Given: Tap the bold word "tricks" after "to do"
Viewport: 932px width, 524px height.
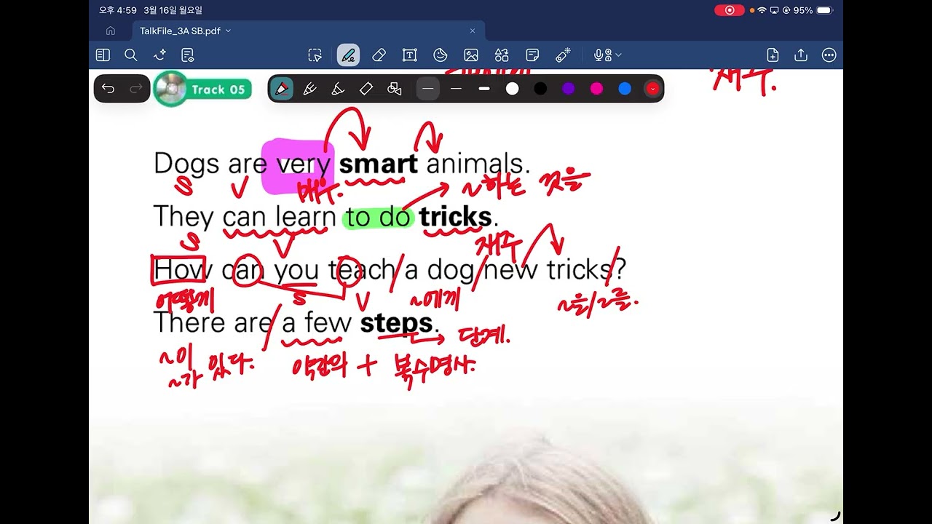Looking at the screenshot, I should tap(455, 217).
